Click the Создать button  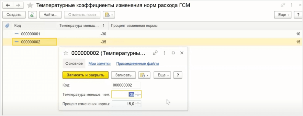coord(14,15)
